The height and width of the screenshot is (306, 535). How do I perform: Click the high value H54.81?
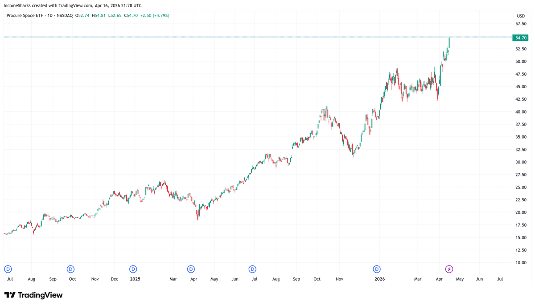pos(99,16)
